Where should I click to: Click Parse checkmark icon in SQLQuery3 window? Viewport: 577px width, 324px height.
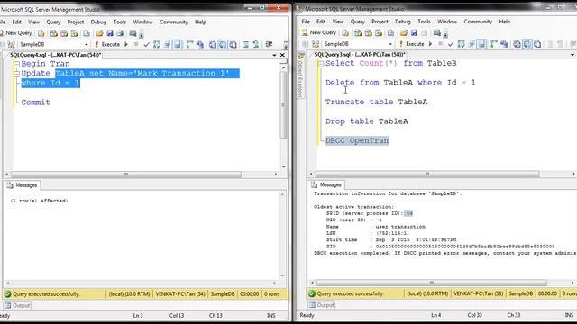click(x=451, y=44)
